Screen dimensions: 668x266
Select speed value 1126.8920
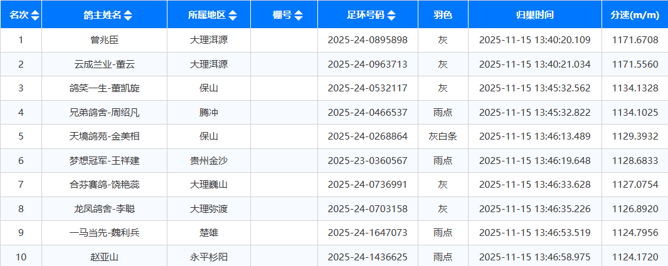(x=634, y=209)
